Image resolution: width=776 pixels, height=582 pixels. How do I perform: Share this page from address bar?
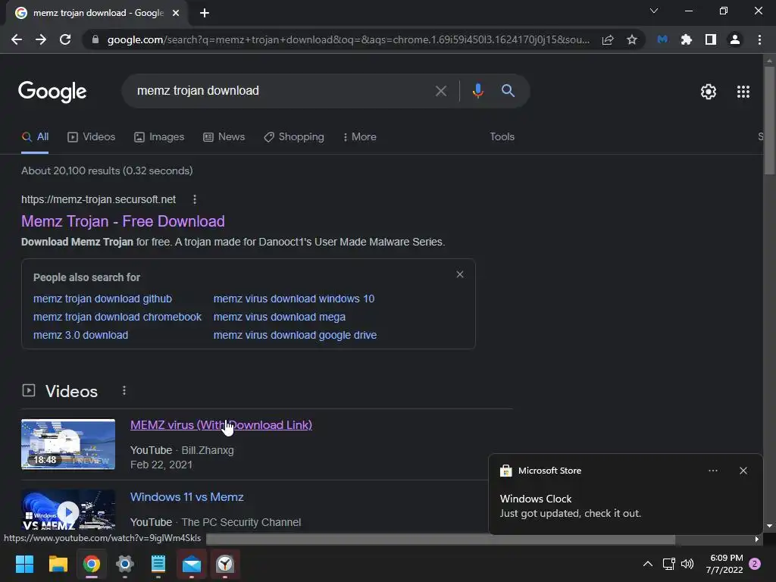tap(608, 39)
